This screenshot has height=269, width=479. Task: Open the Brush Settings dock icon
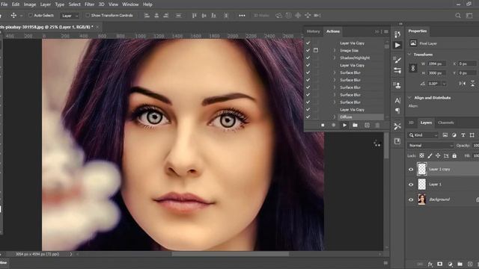coord(397,60)
